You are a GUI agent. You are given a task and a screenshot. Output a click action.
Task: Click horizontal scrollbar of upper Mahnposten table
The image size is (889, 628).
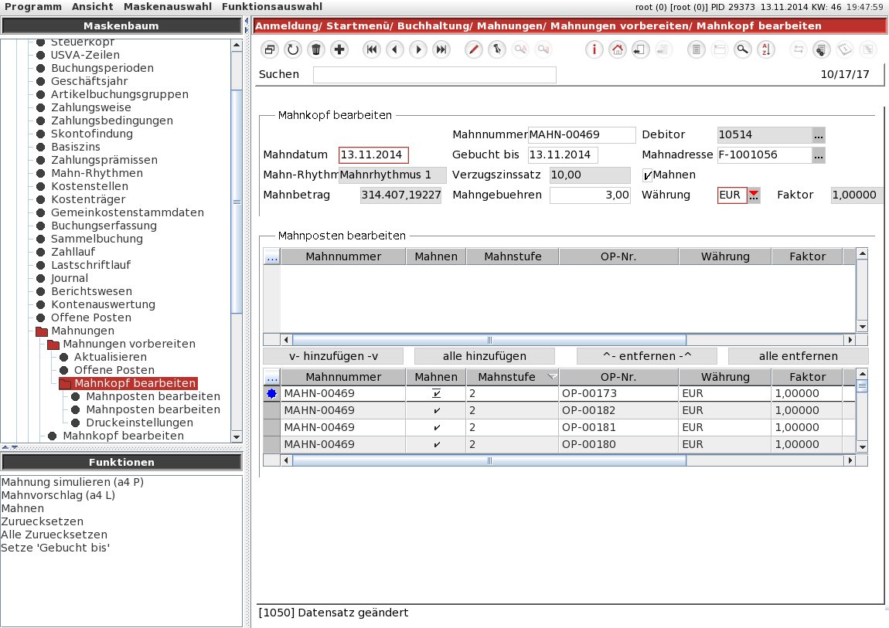pyautogui.click(x=489, y=340)
